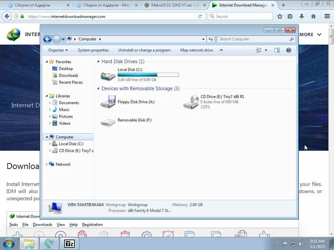Close the MakuOS browser tab
Viewport: 334px width, 250px height.
point(204,5)
